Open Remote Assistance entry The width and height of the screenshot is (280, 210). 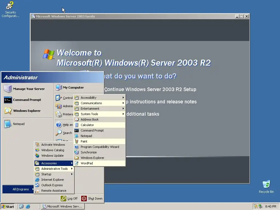click(x=54, y=191)
